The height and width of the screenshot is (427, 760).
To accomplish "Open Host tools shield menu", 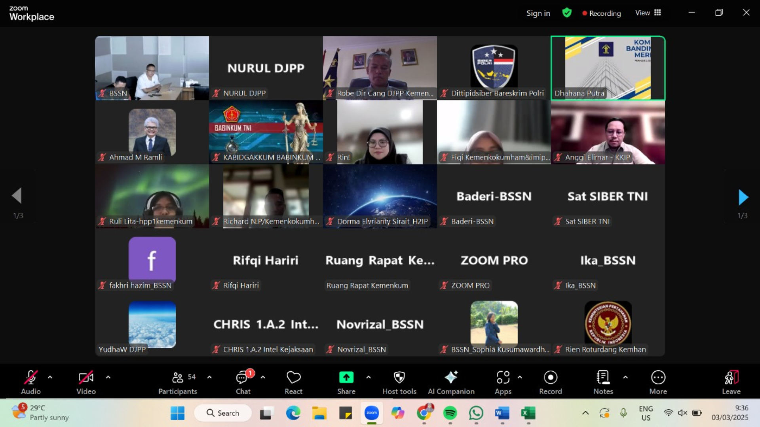I will coord(399,382).
